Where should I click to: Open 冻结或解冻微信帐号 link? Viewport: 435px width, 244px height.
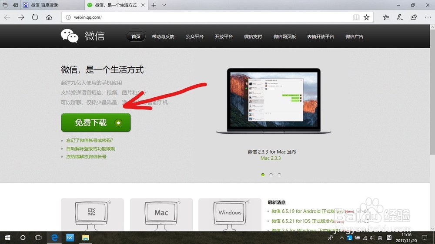point(86,157)
